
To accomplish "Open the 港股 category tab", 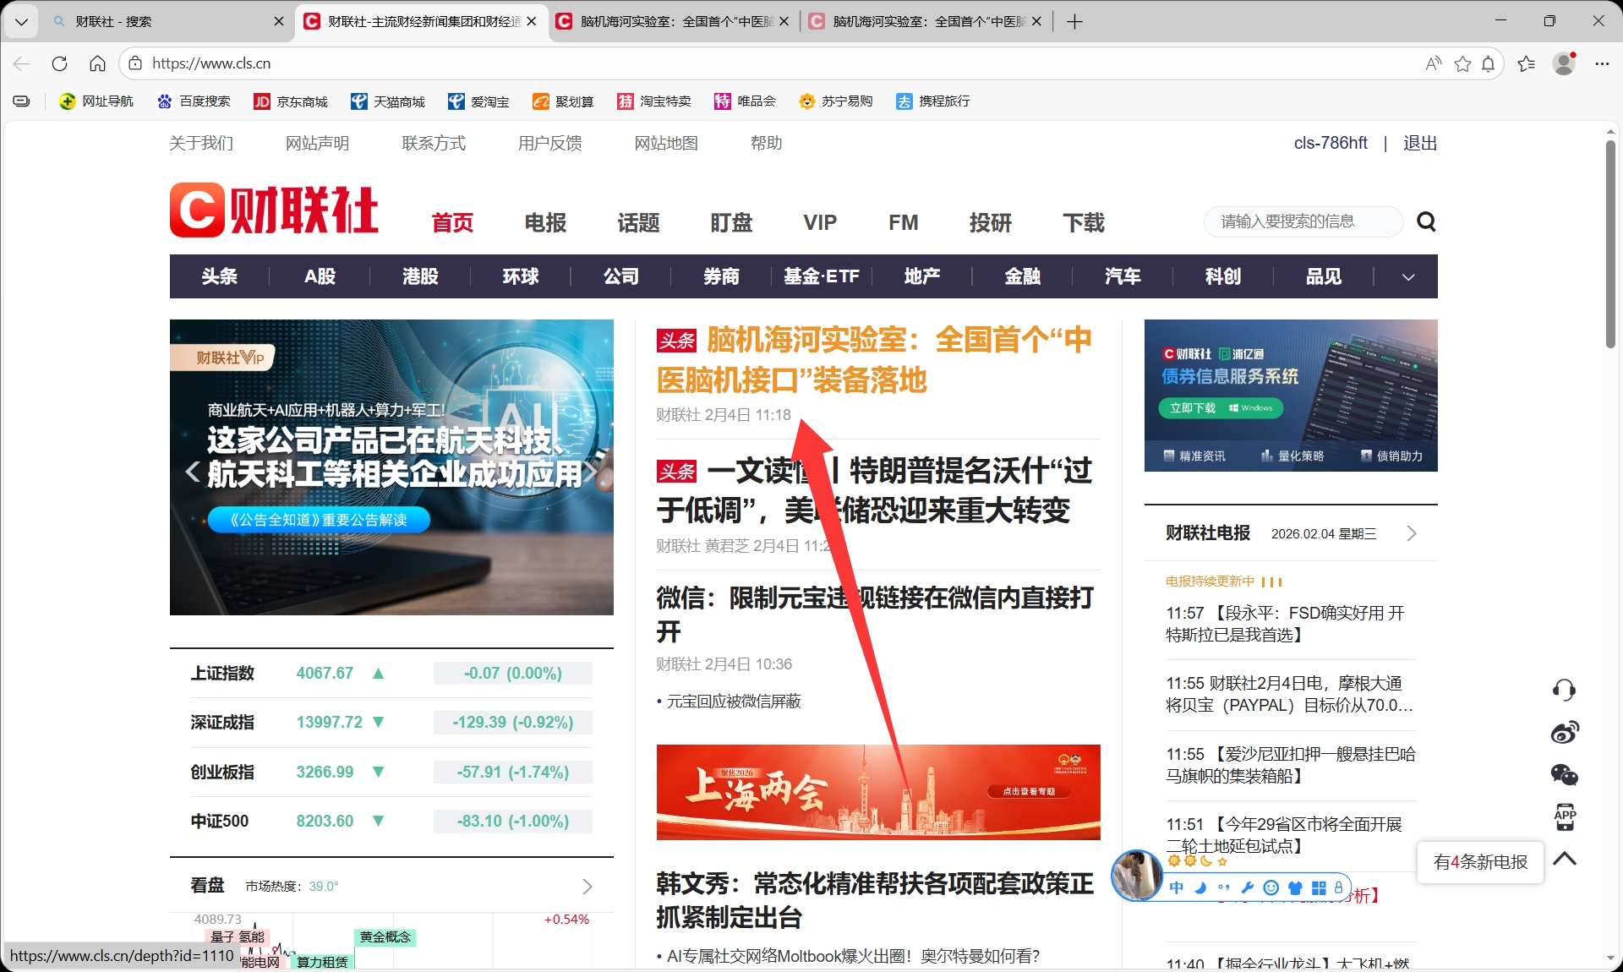I will click(420, 276).
